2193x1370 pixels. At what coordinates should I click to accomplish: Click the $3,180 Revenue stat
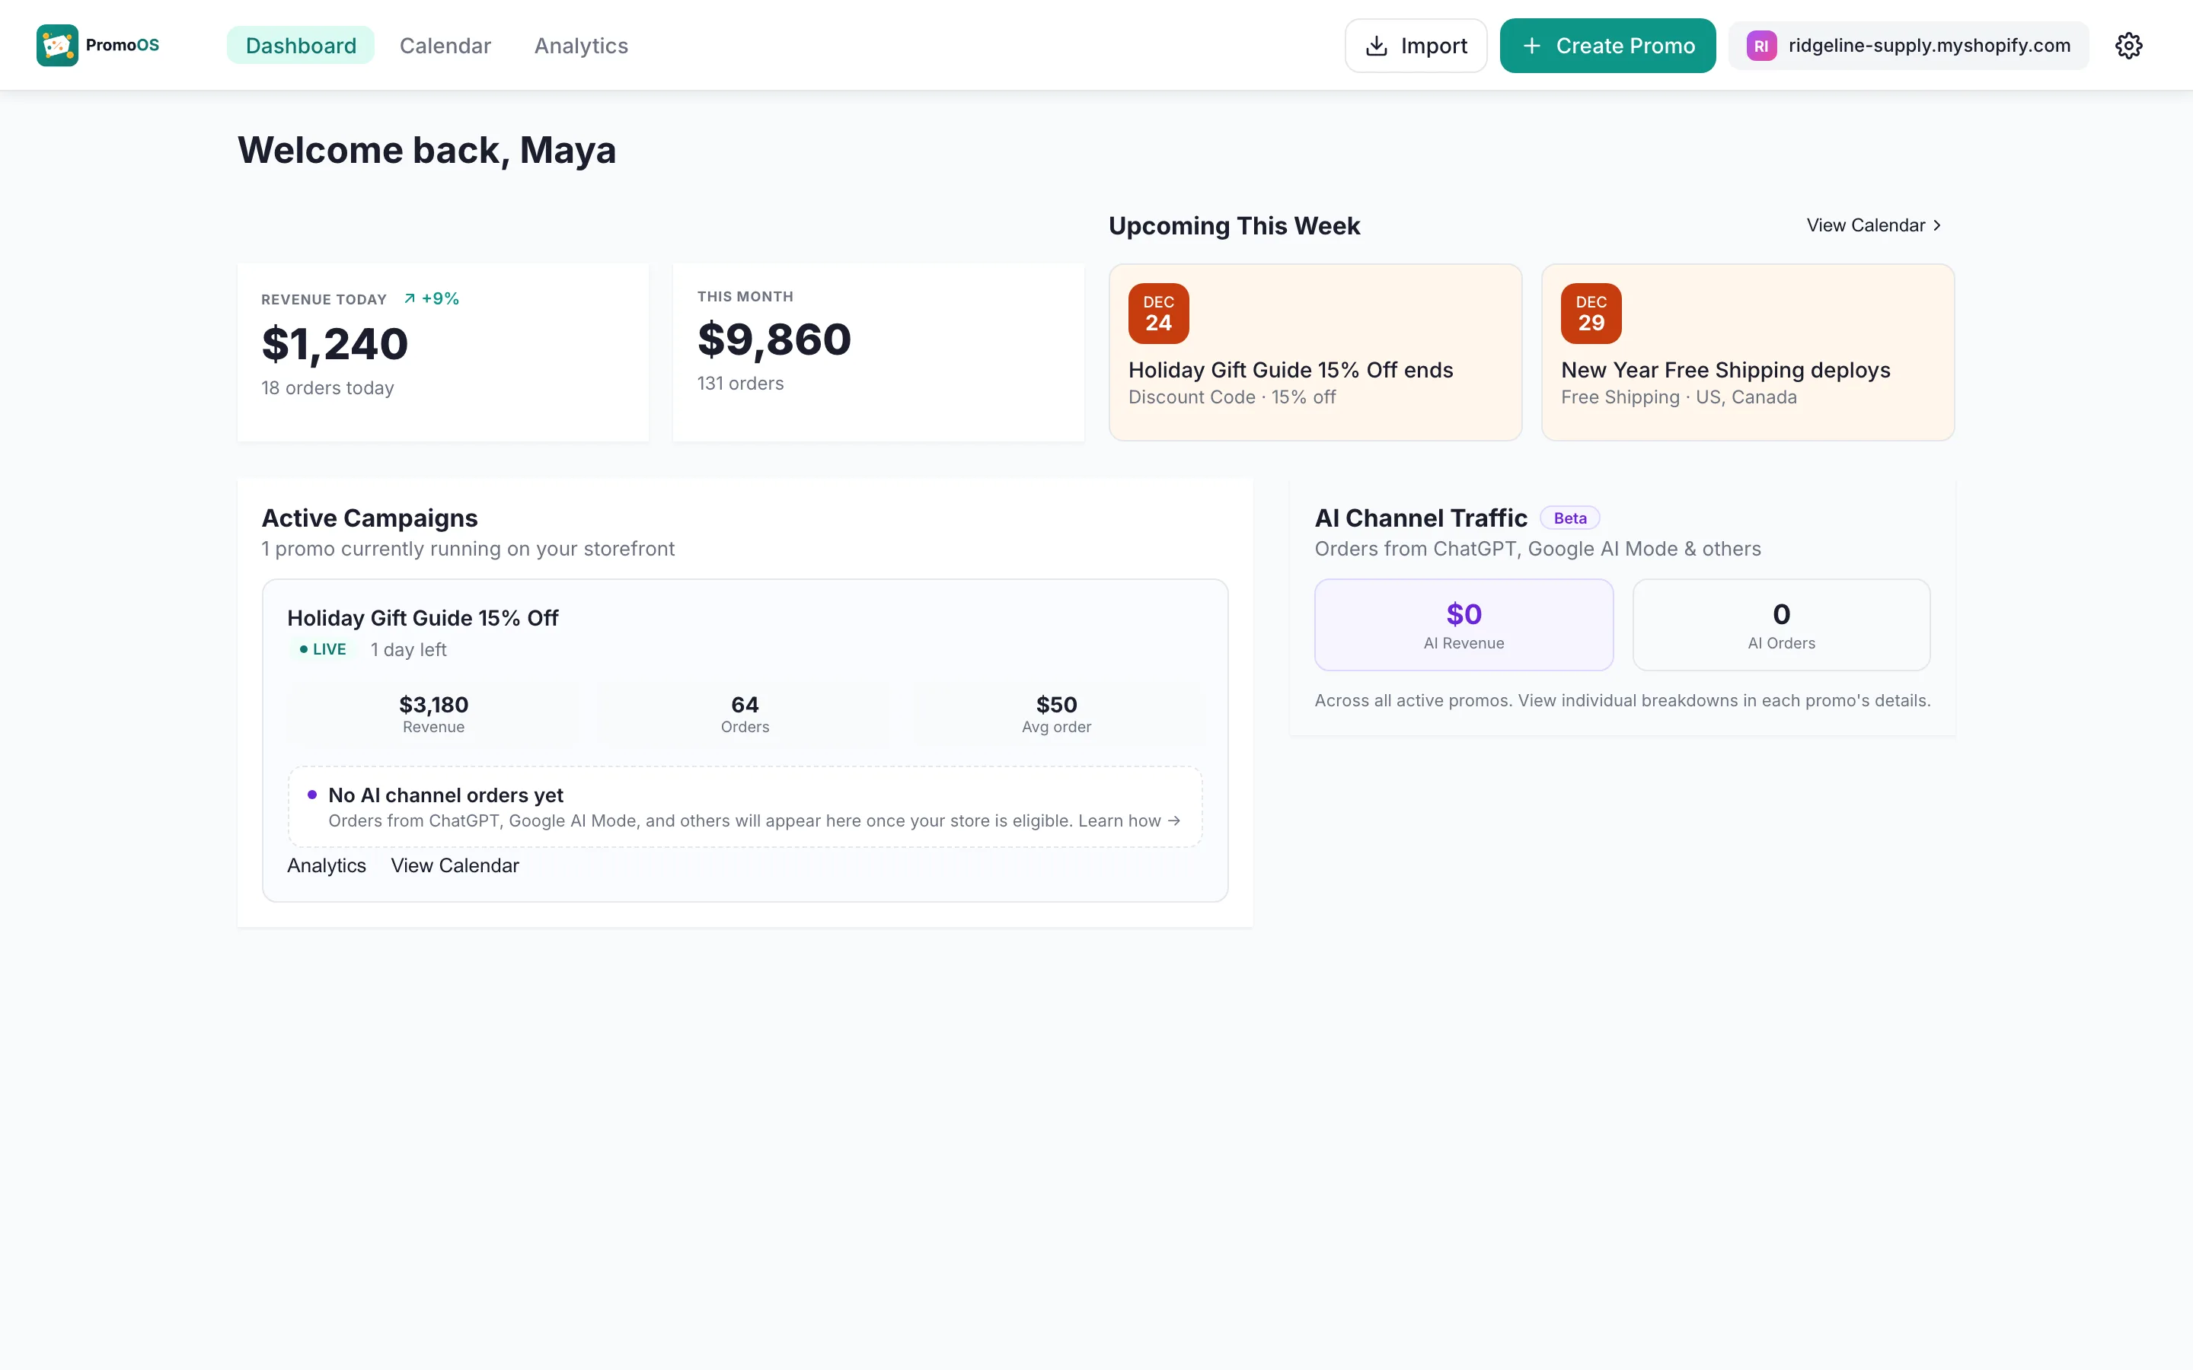point(433,714)
